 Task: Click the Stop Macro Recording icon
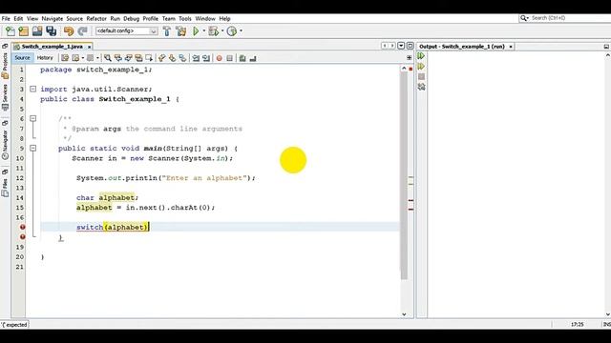(x=229, y=58)
